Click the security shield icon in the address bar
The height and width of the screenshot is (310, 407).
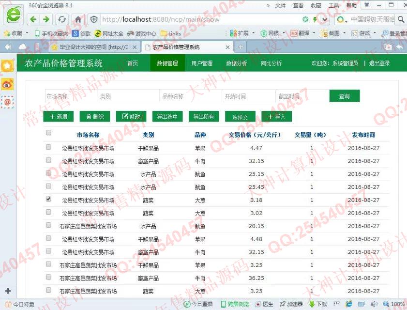(94, 19)
